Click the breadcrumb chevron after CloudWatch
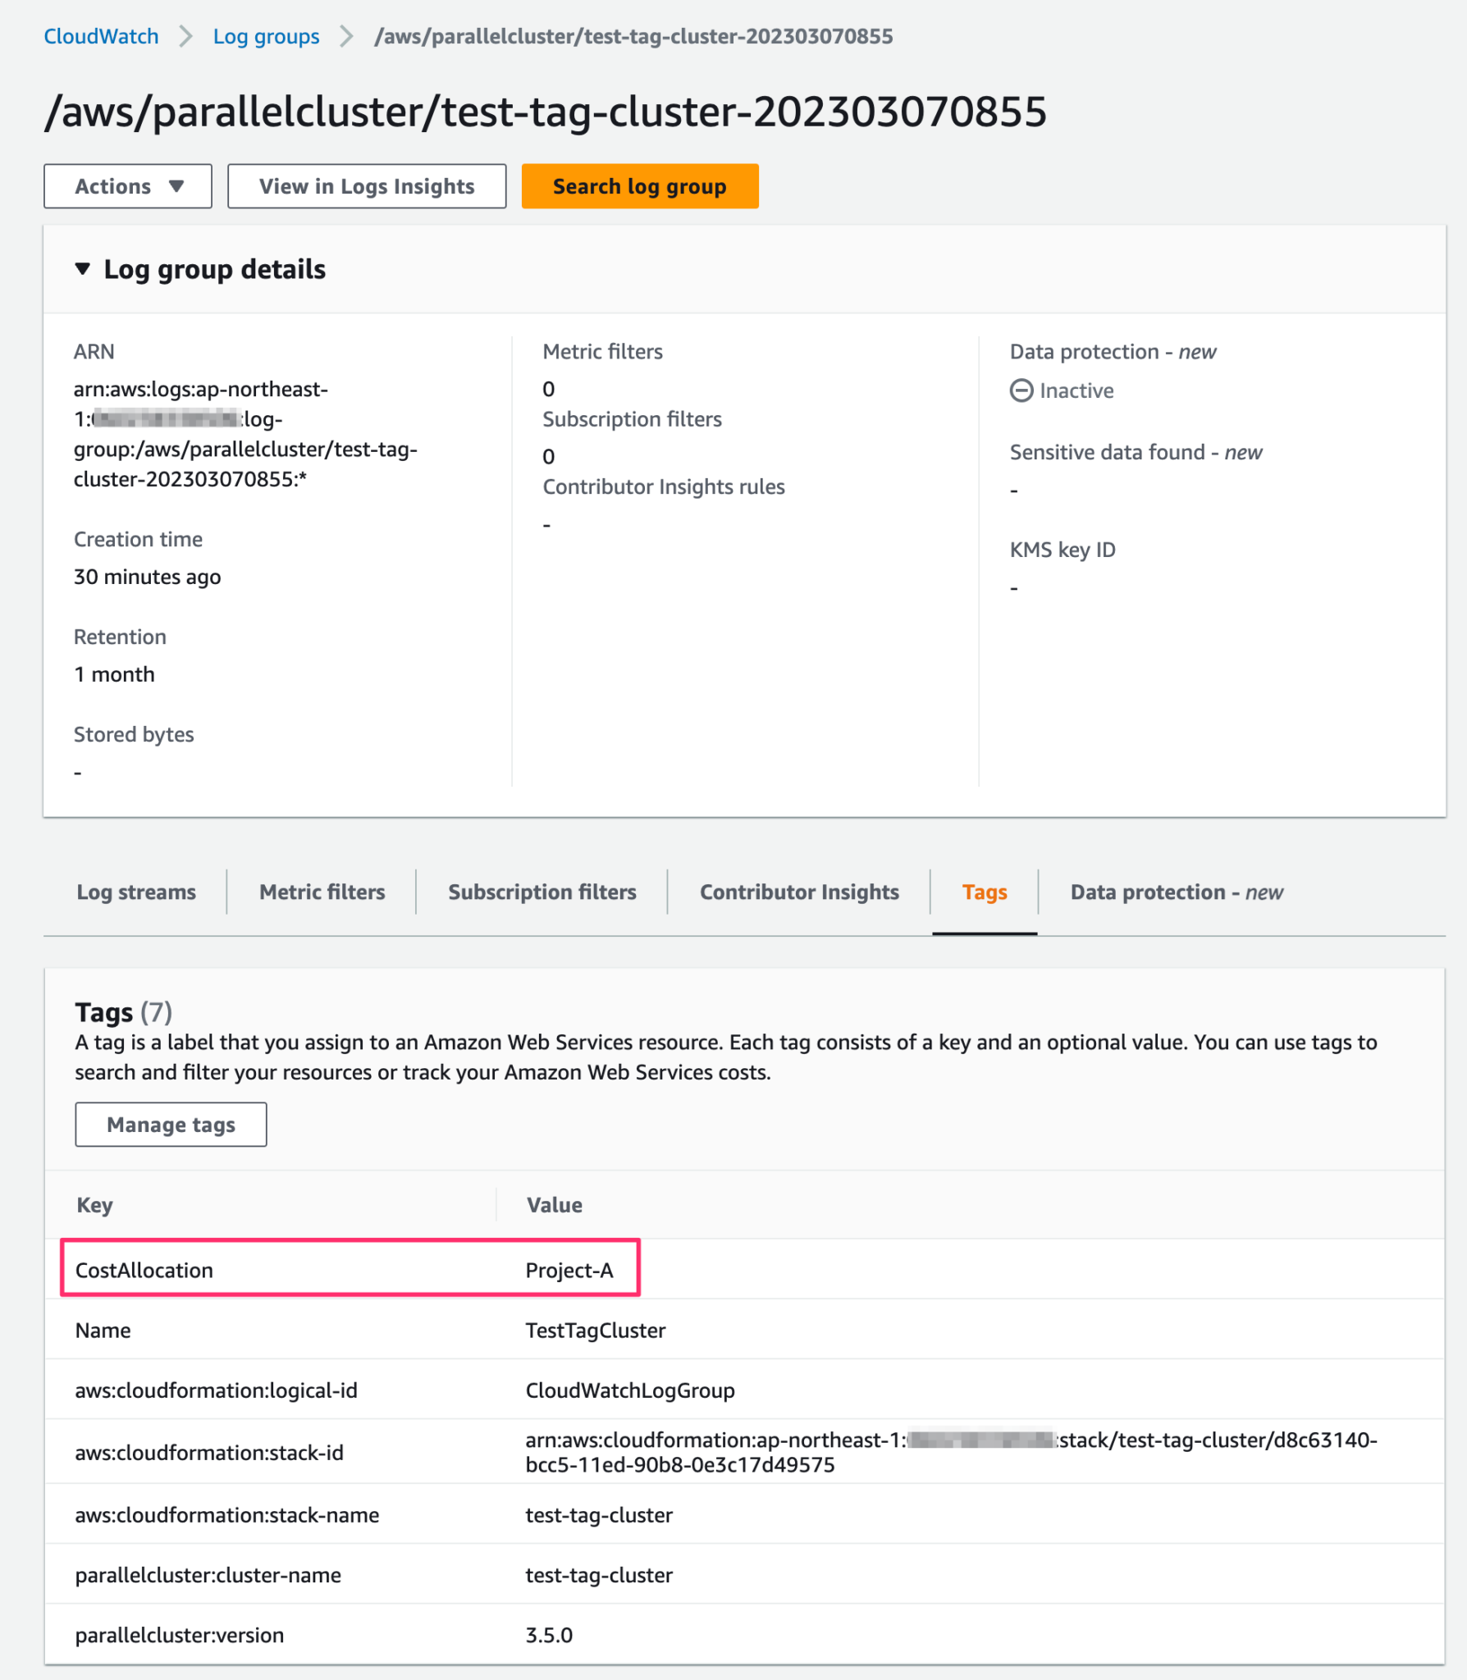The height and width of the screenshot is (1680, 1467). click(186, 36)
